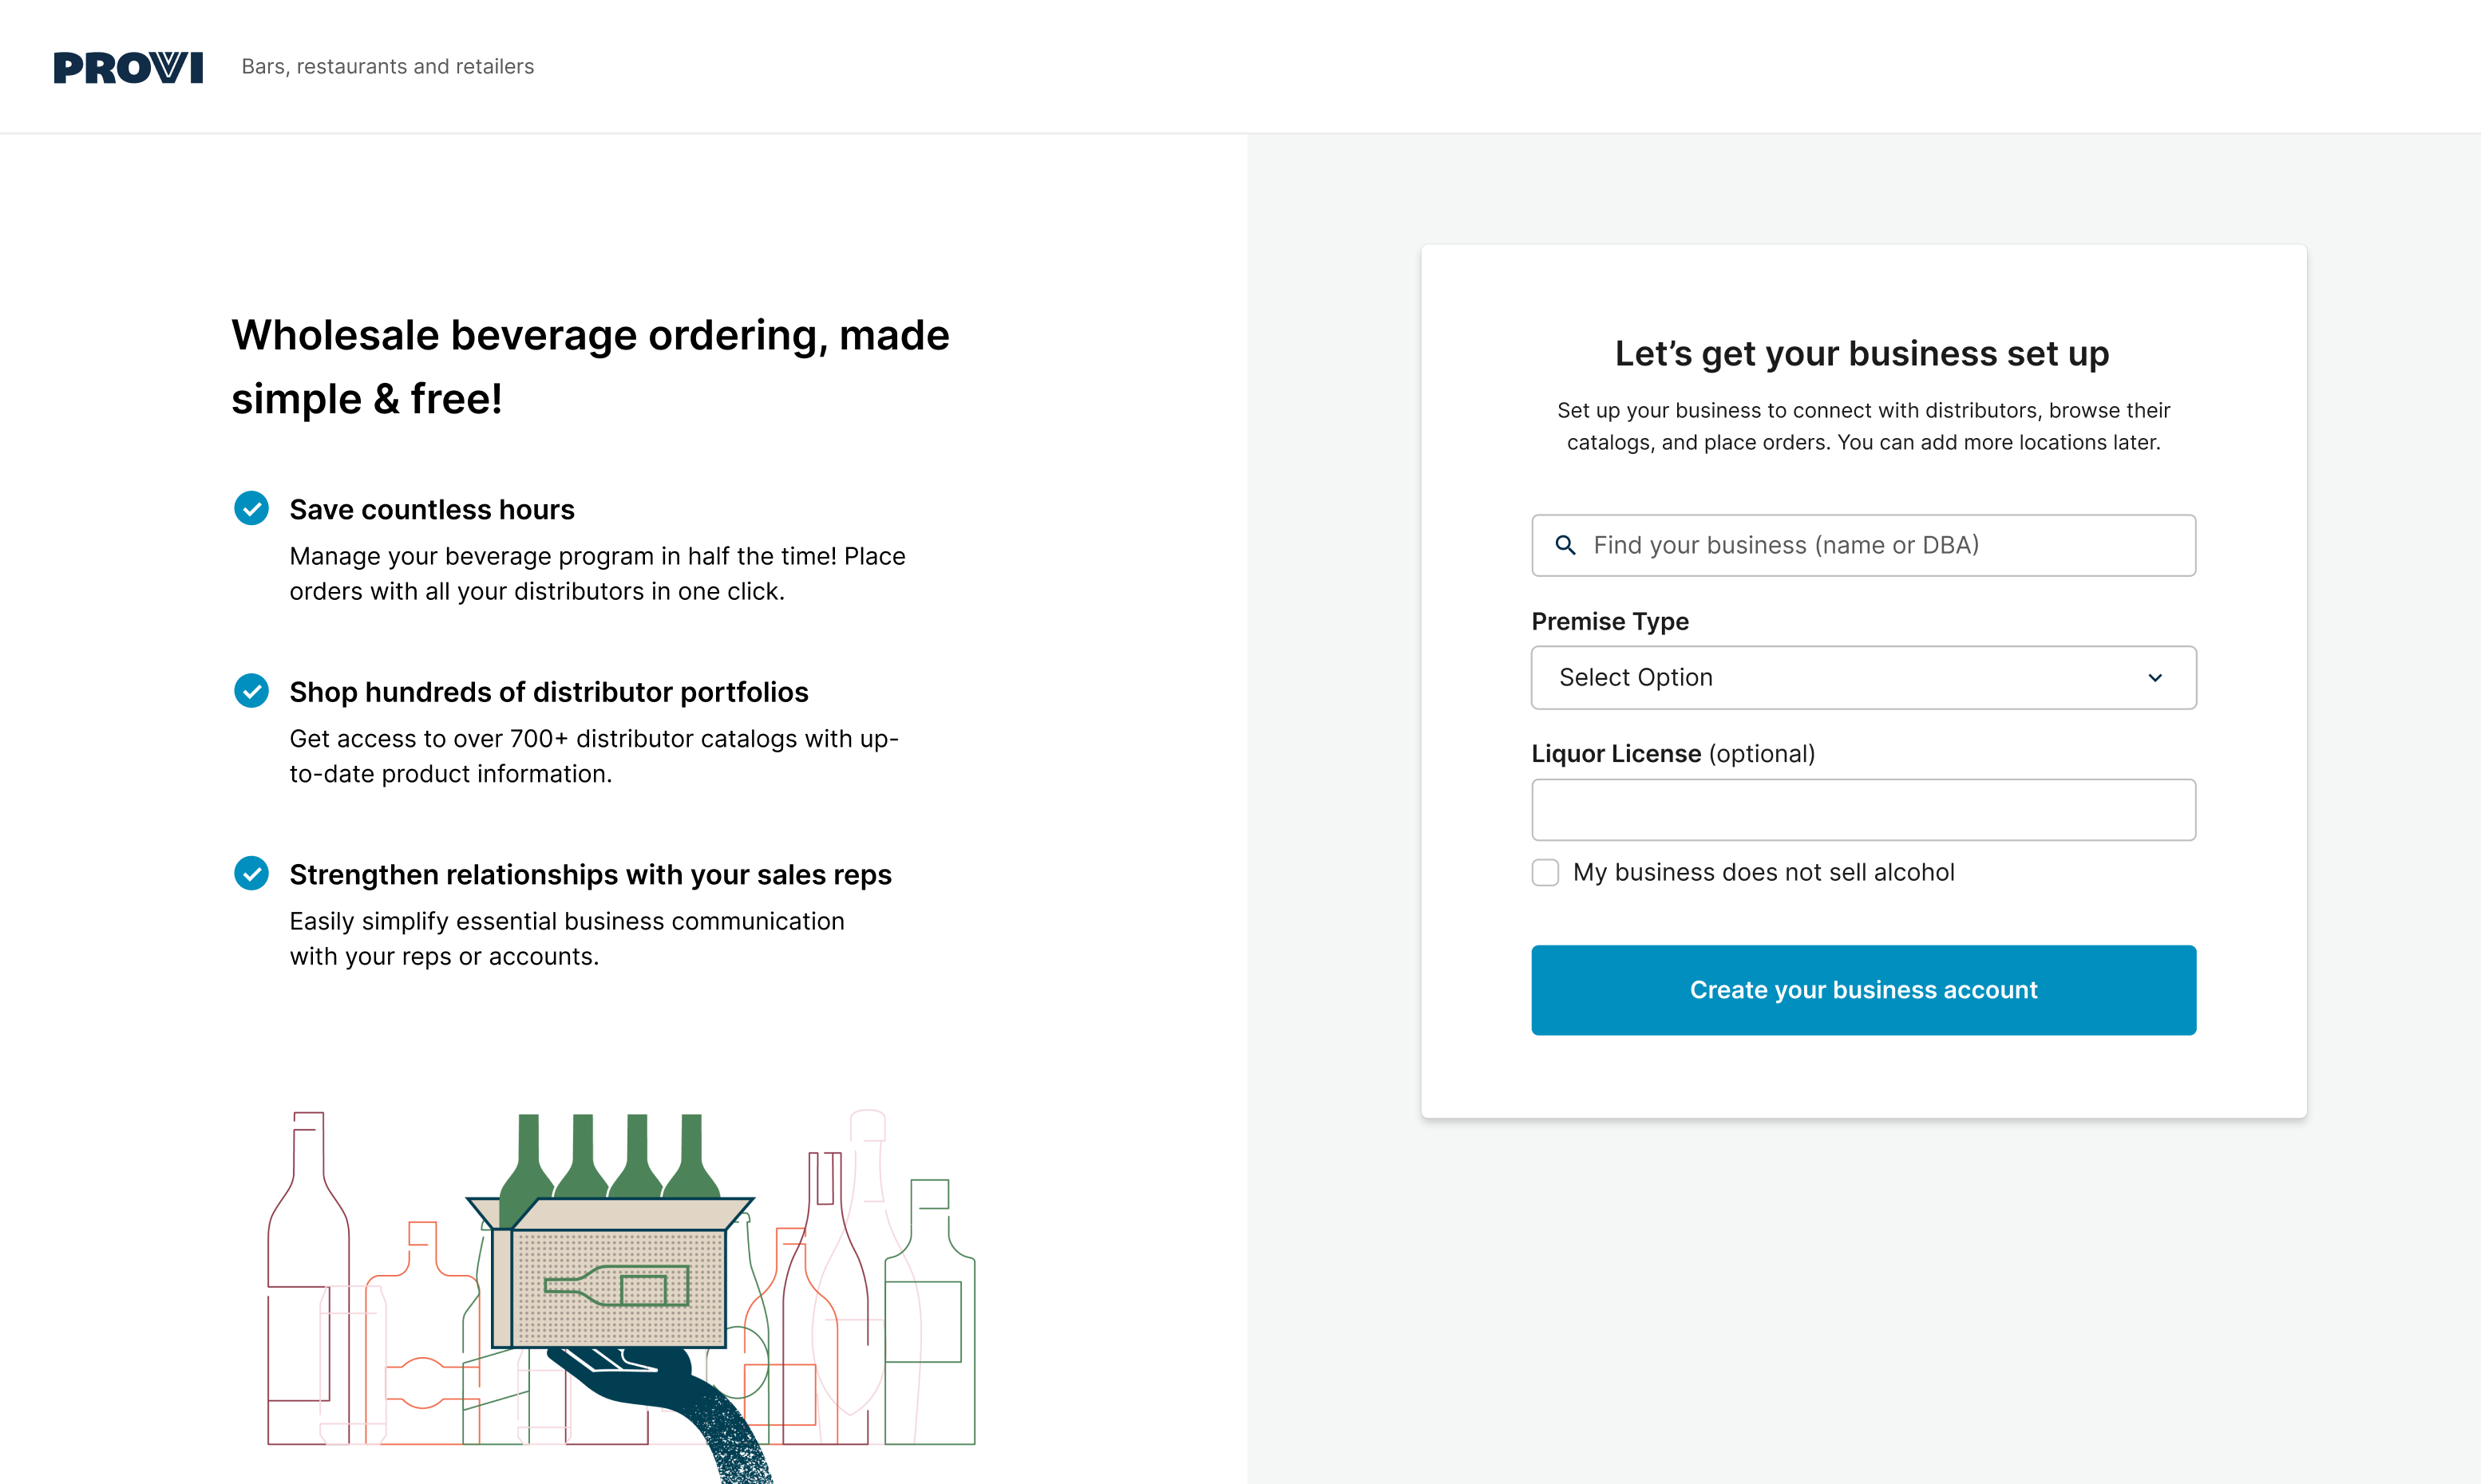This screenshot has width=2481, height=1484.
Task: Tick My business does not sell alcohol
Action: 1545,872
